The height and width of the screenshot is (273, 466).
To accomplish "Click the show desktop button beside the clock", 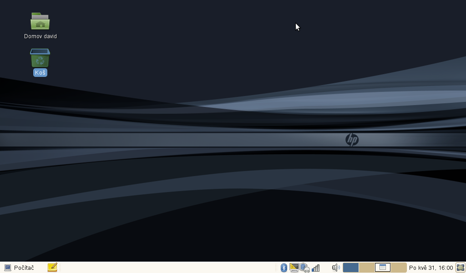I will pos(461,268).
